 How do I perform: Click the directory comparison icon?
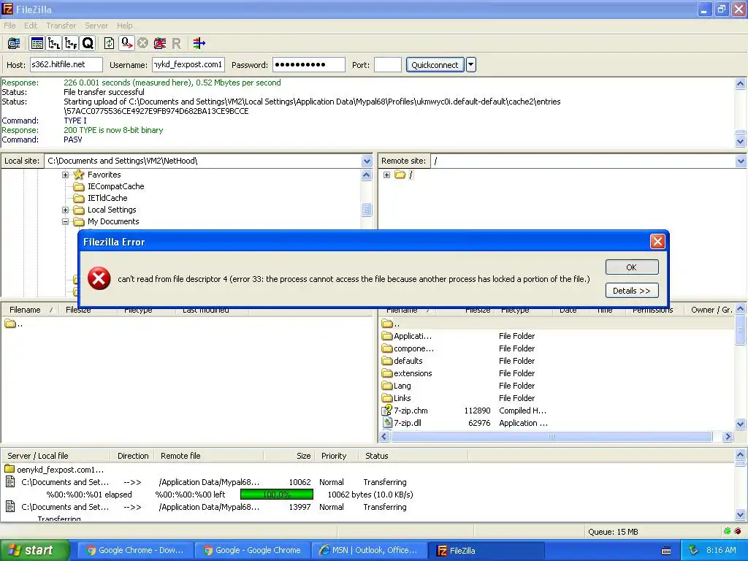coord(199,43)
